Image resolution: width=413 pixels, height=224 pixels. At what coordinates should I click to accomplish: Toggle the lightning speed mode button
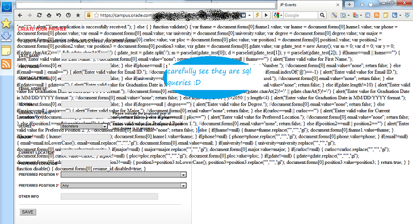point(257,15)
